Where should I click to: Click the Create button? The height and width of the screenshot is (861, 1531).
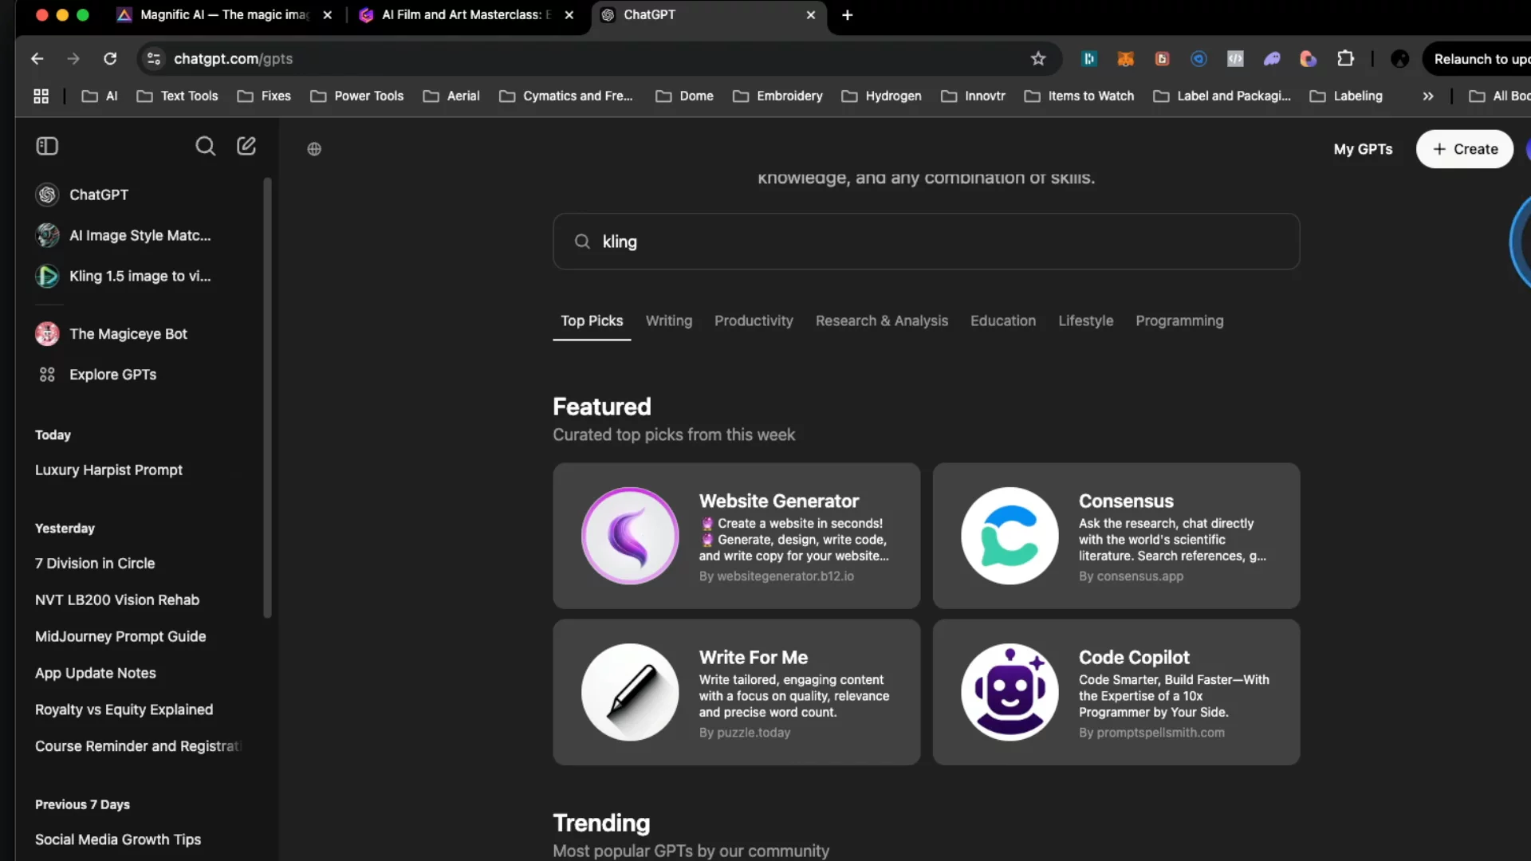(x=1464, y=149)
